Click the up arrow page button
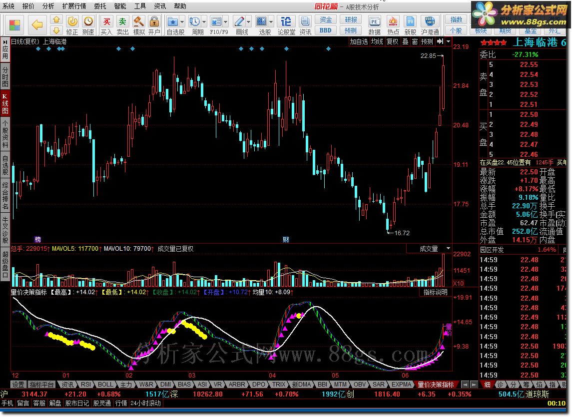 56,19
